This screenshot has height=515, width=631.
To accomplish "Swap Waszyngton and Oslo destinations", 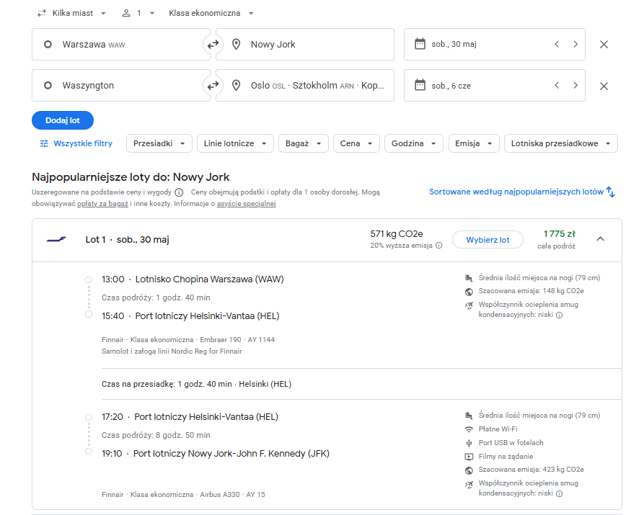I will point(213,85).
